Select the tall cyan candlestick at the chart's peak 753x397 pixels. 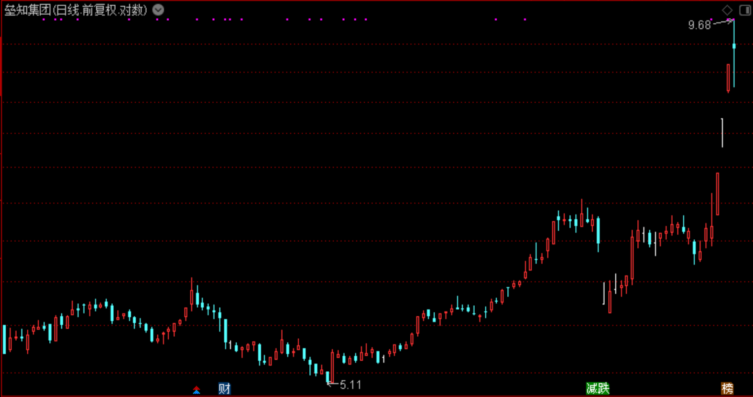click(734, 53)
